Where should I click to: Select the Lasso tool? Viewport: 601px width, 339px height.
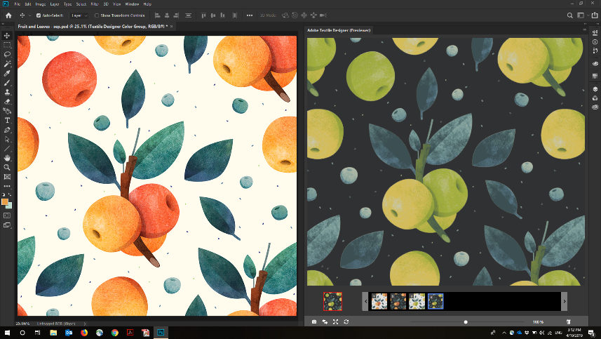click(7, 54)
